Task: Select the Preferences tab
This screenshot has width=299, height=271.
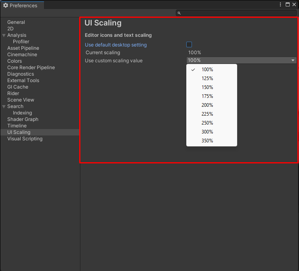Action: pos(22,5)
